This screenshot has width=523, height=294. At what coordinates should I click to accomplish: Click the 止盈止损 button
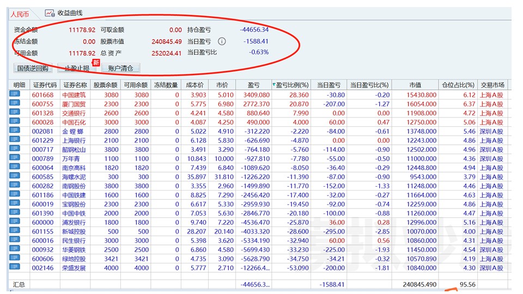point(77,68)
